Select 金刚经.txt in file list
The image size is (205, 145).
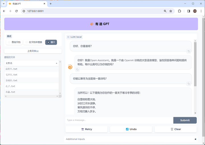tap(32, 81)
